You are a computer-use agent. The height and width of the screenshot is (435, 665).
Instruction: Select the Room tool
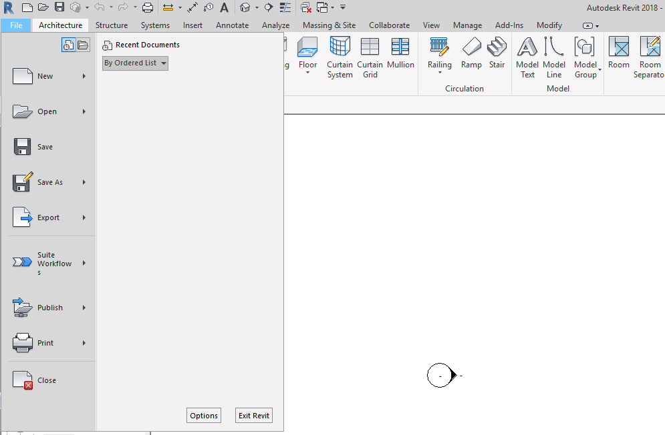pyautogui.click(x=618, y=53)
